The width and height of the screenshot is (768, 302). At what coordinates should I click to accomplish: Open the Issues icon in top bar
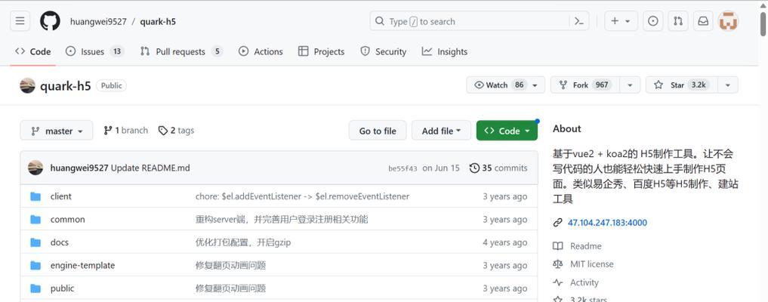(x=652, y=21)
